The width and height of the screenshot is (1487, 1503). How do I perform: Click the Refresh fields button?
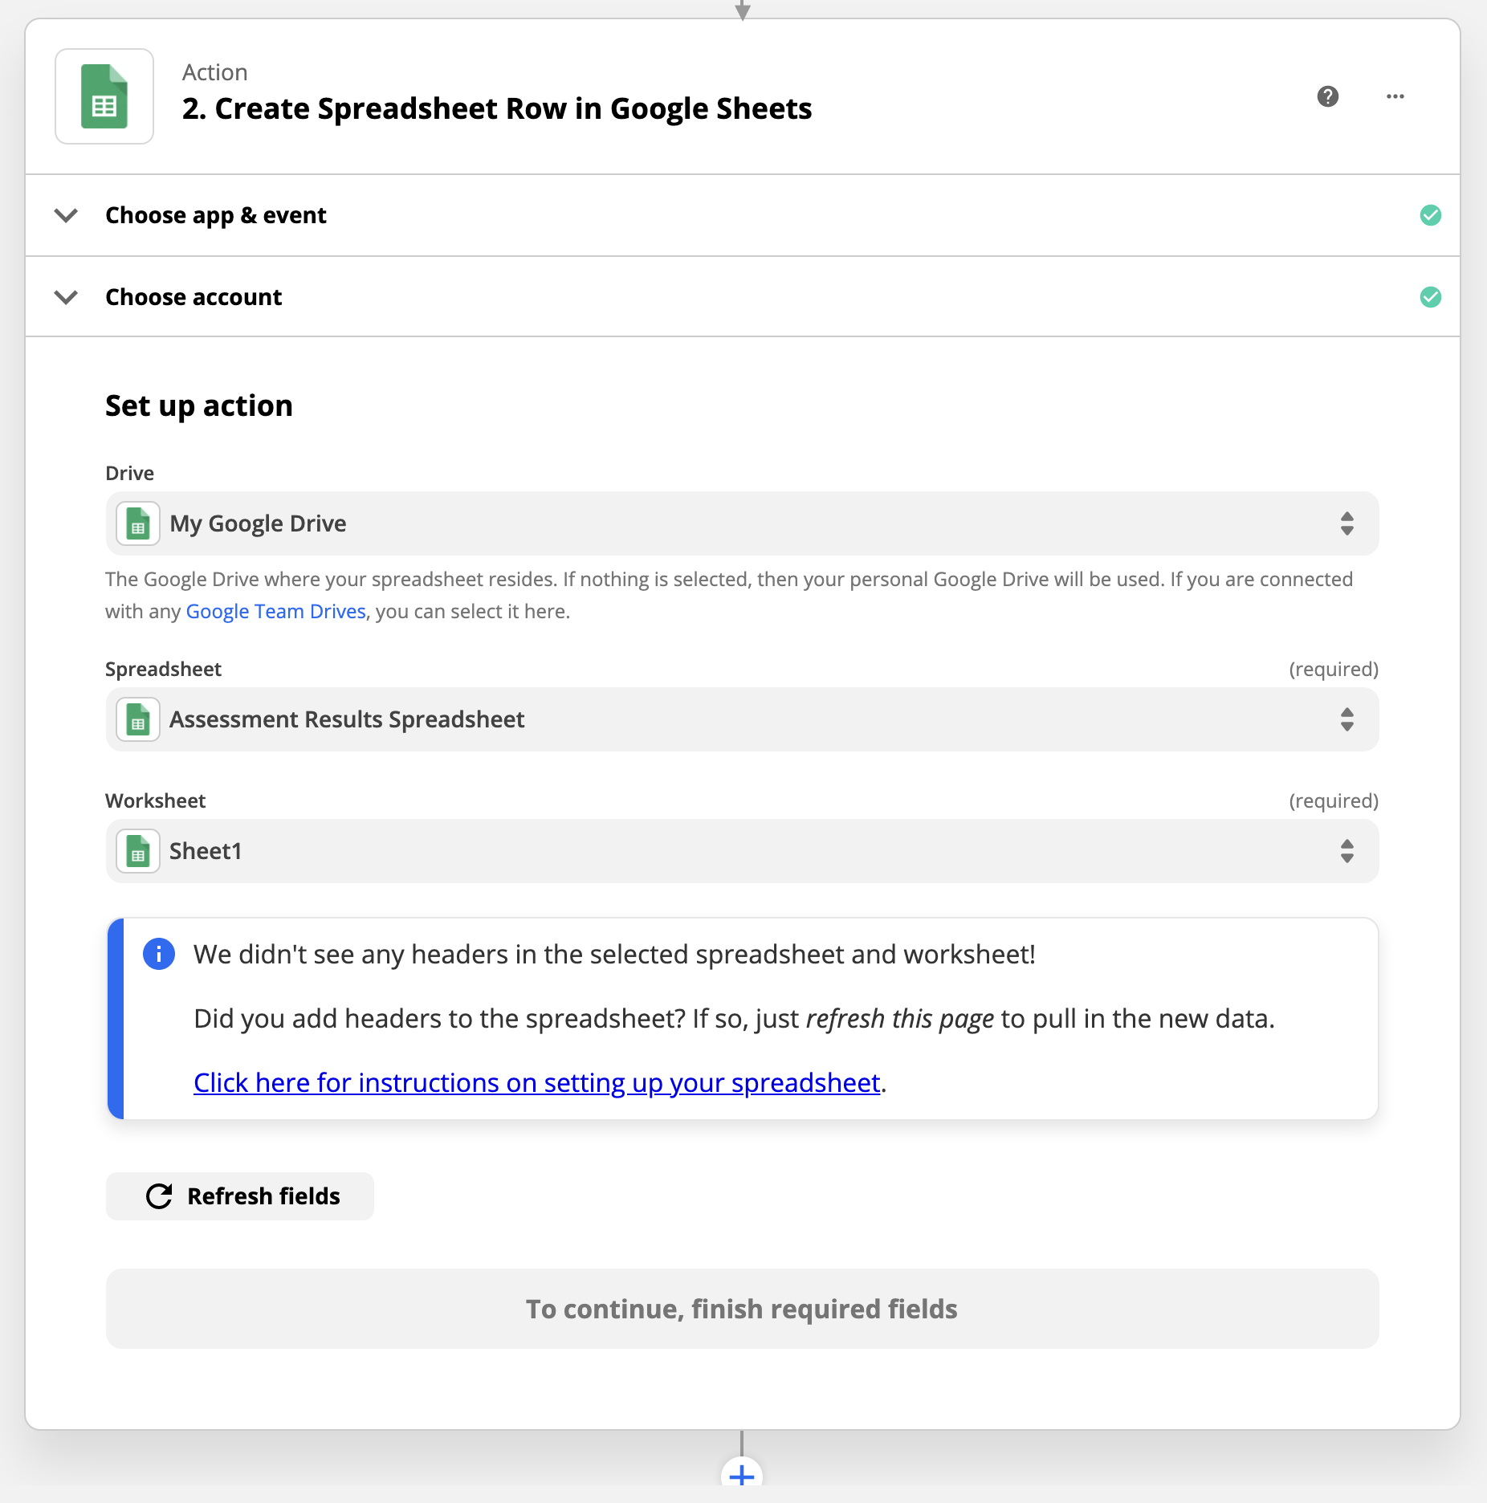tap(240, 1196)
